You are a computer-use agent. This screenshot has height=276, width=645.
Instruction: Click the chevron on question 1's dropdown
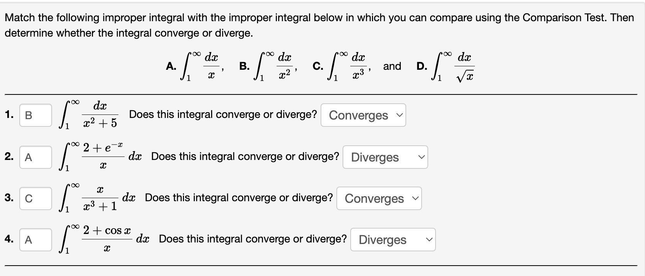coord(399,115)
